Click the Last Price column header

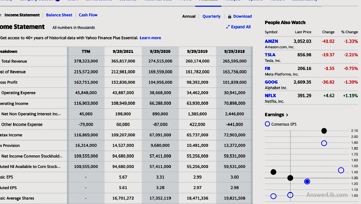(x=303, y=32)
